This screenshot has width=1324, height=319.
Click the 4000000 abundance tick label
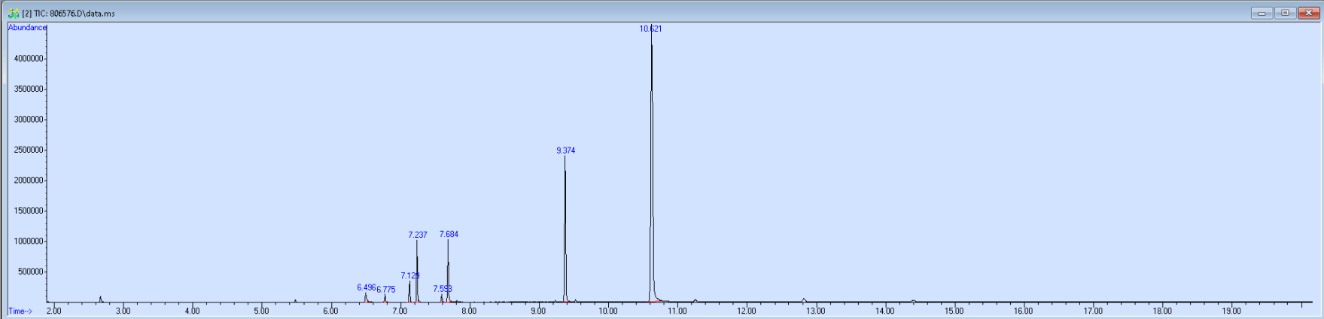[28, 59]
